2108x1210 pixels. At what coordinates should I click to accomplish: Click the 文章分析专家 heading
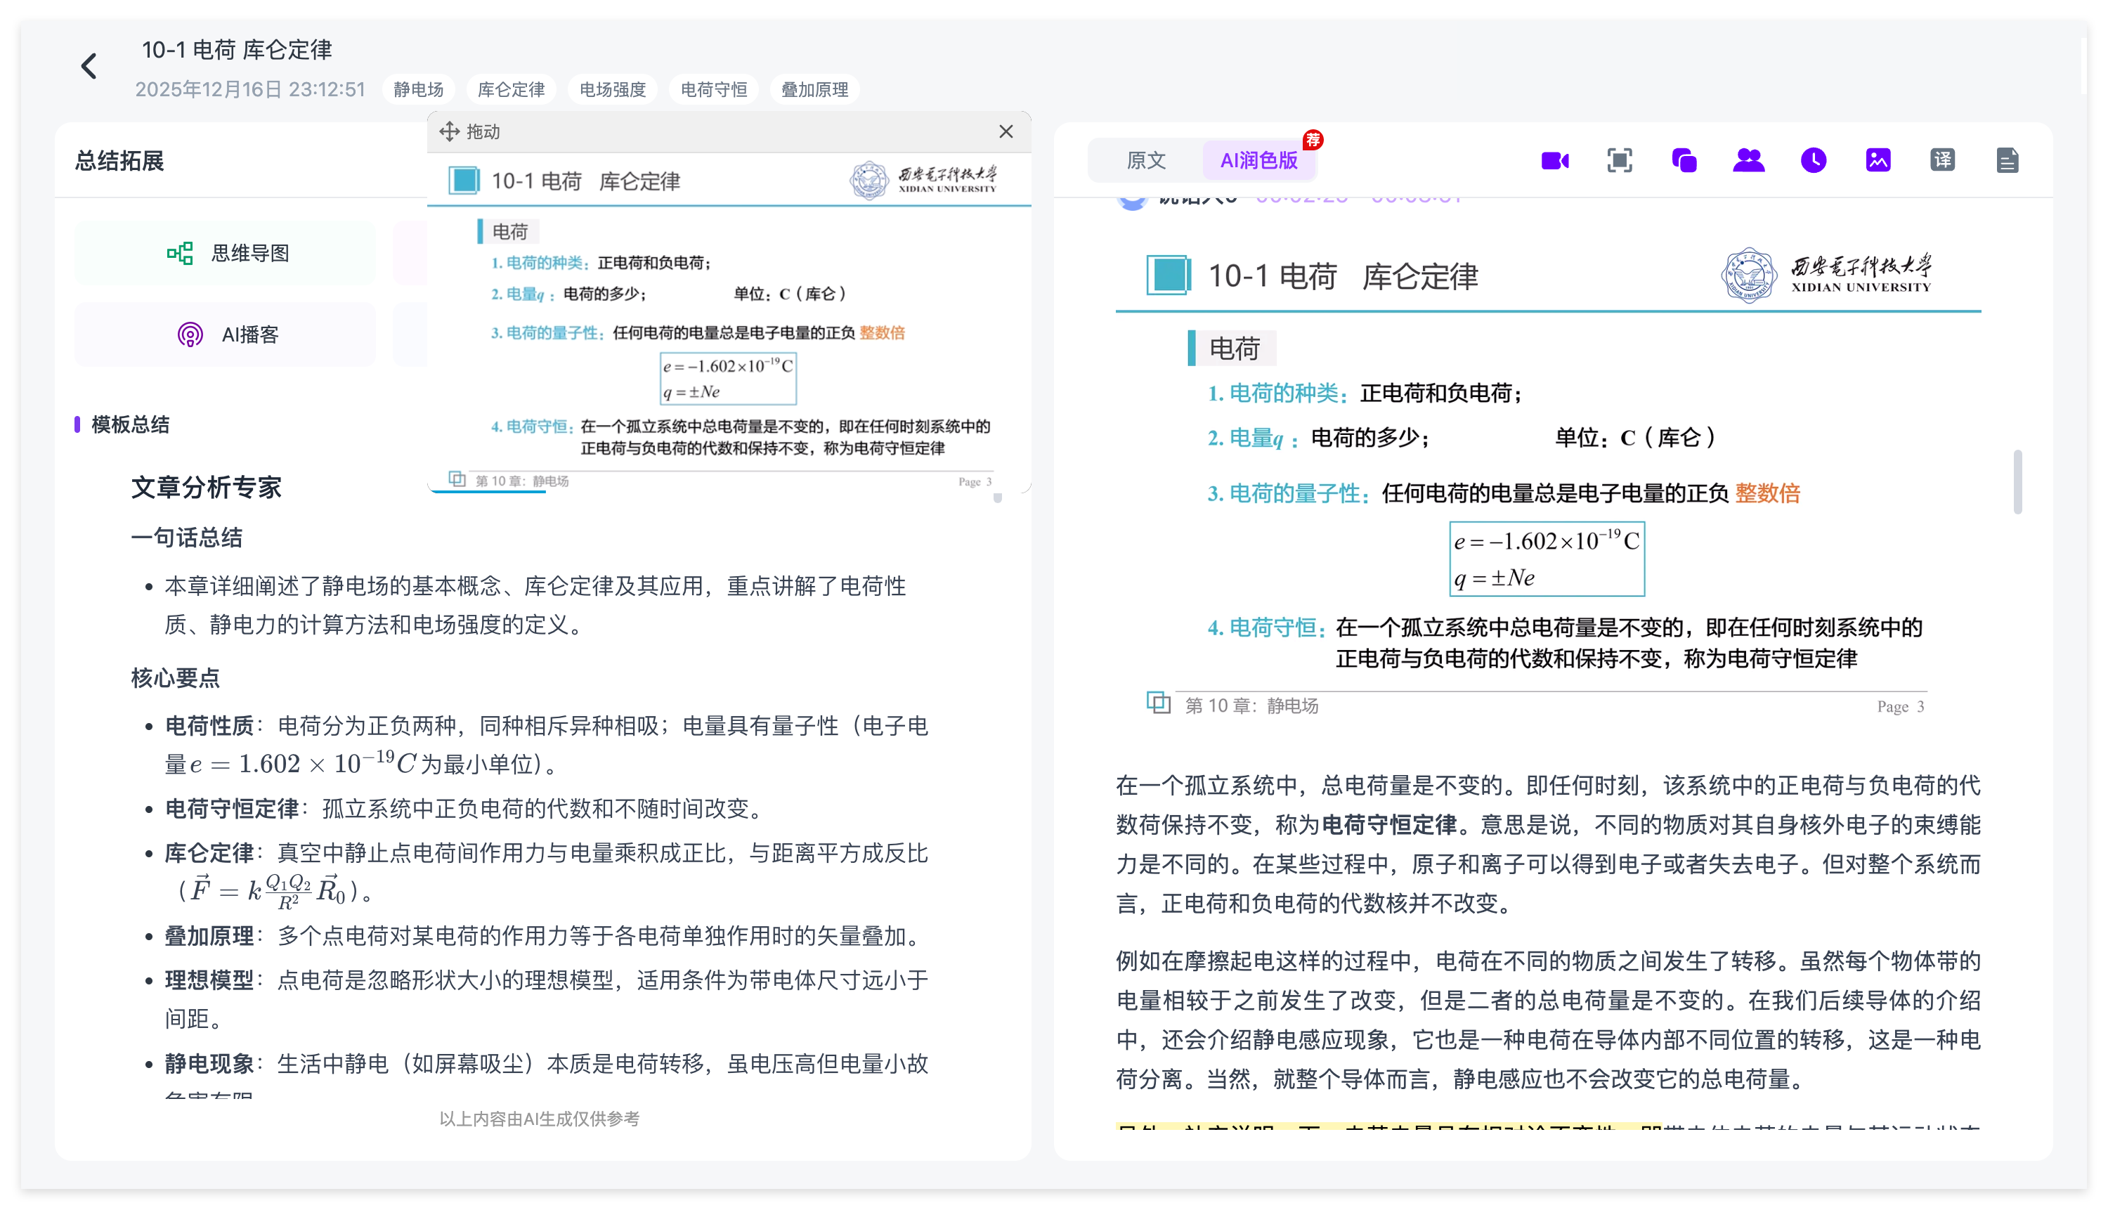[206, 488]
